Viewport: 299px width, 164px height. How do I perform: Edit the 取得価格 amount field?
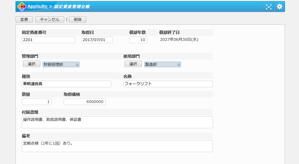(84, 102)
